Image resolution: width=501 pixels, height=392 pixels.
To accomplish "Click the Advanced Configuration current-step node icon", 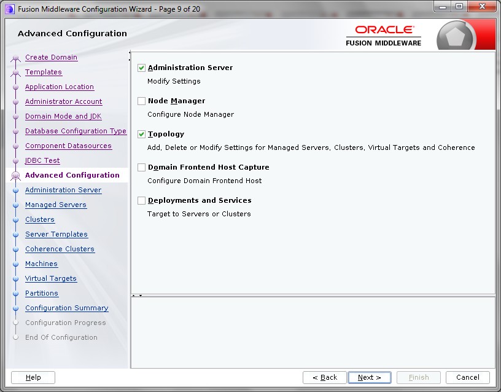I will click(x=16, y=176).
